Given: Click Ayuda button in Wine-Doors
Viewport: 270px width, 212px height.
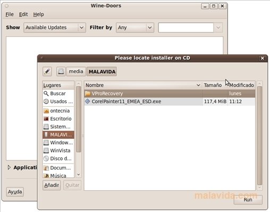Looking at the screenshot, I should (15, 192).
